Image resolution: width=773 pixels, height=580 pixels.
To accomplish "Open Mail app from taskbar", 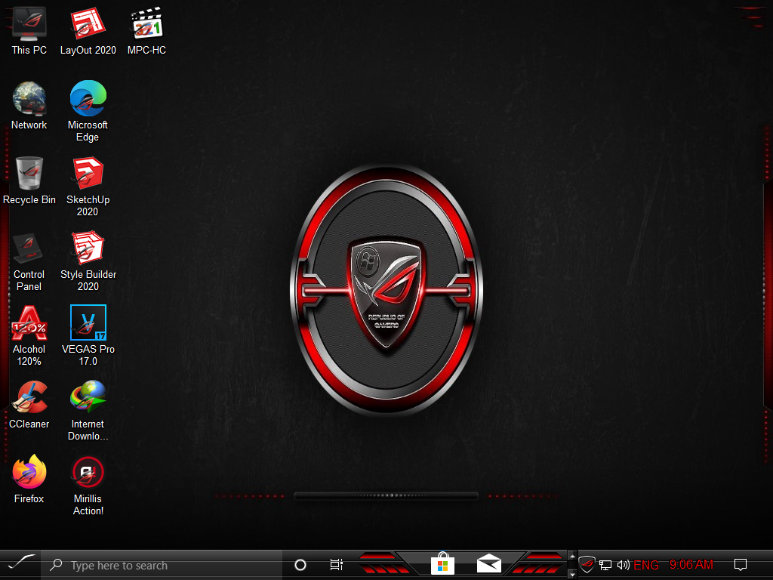I will 489,563.
